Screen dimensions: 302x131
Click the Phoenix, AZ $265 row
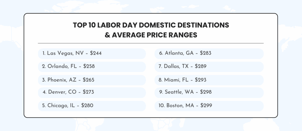pos(92,80)
